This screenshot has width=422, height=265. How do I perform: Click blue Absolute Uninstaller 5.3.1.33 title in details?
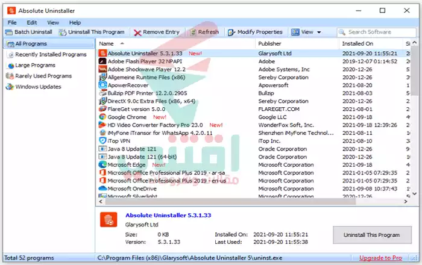point(168,215)
